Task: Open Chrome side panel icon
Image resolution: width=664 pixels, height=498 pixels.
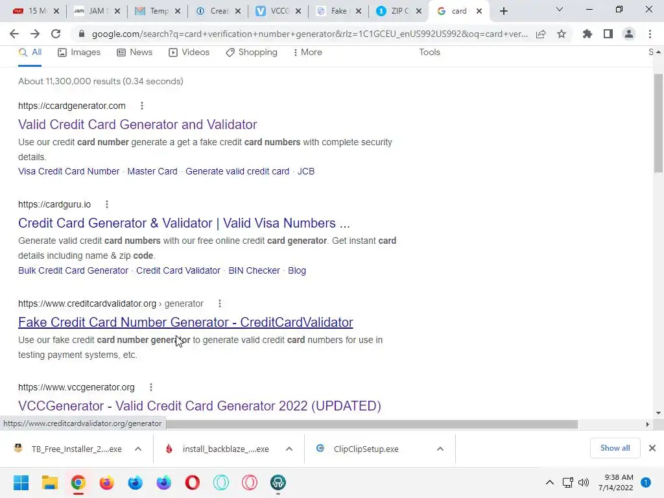Action: (608, 34)
